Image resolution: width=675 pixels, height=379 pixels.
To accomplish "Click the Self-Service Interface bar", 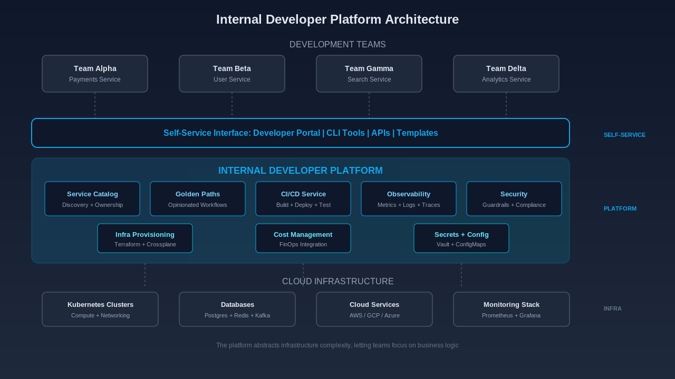I will (x=301, y=133).
